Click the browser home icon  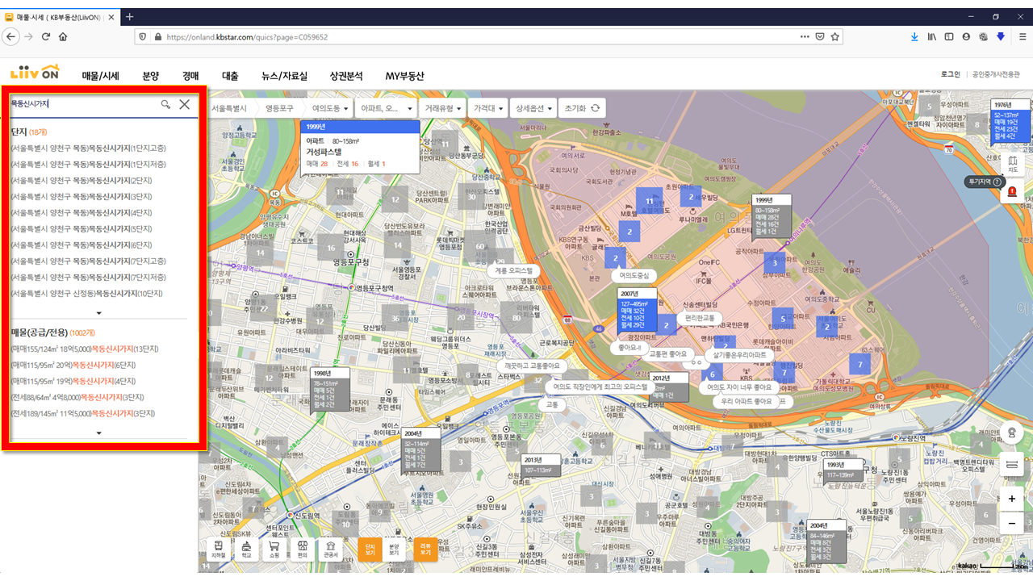(63, 36)
